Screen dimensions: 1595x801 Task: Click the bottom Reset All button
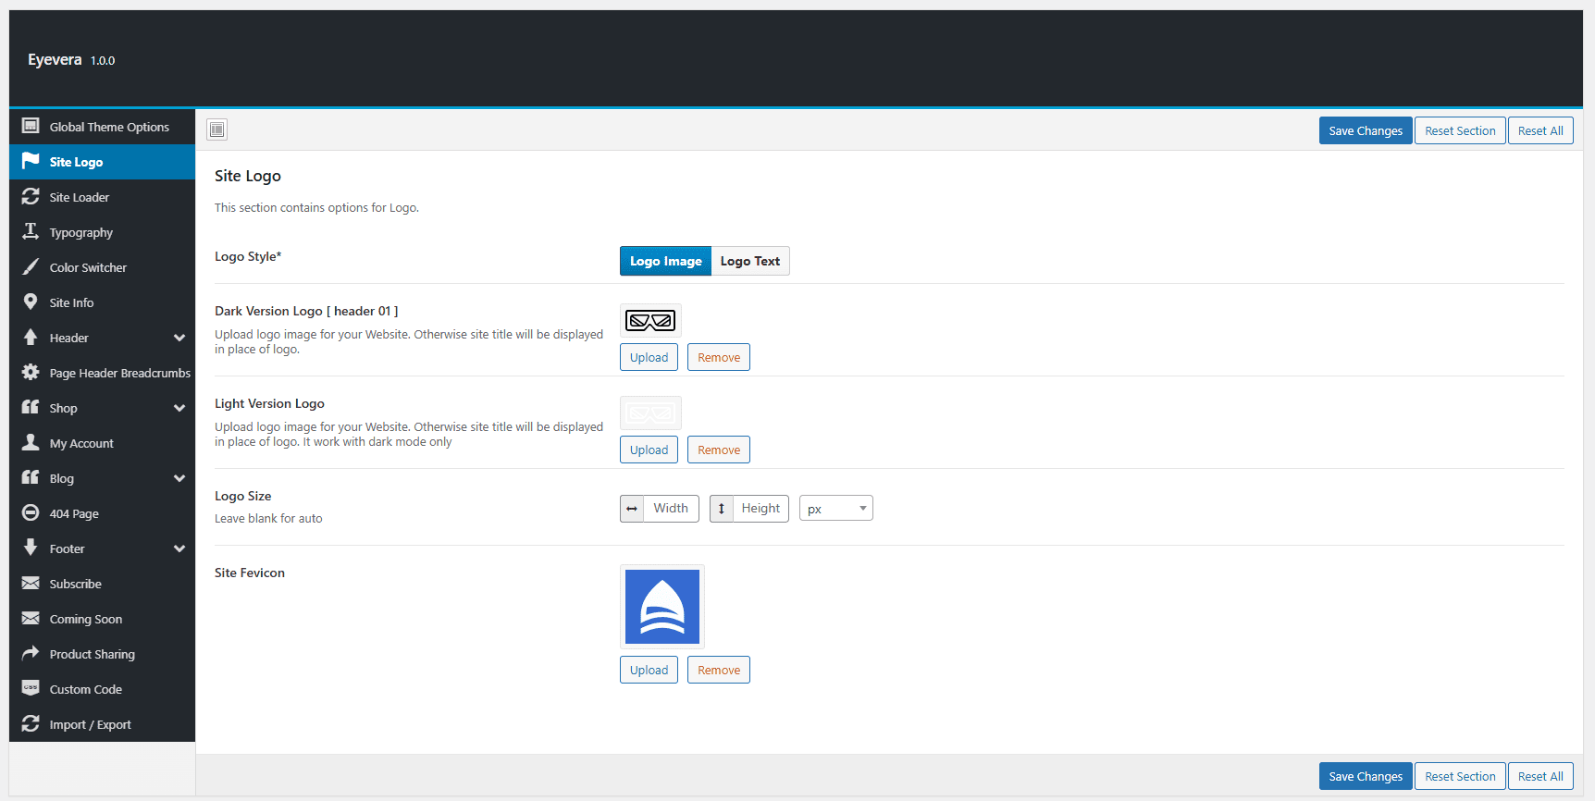(x=1540, y=776)
